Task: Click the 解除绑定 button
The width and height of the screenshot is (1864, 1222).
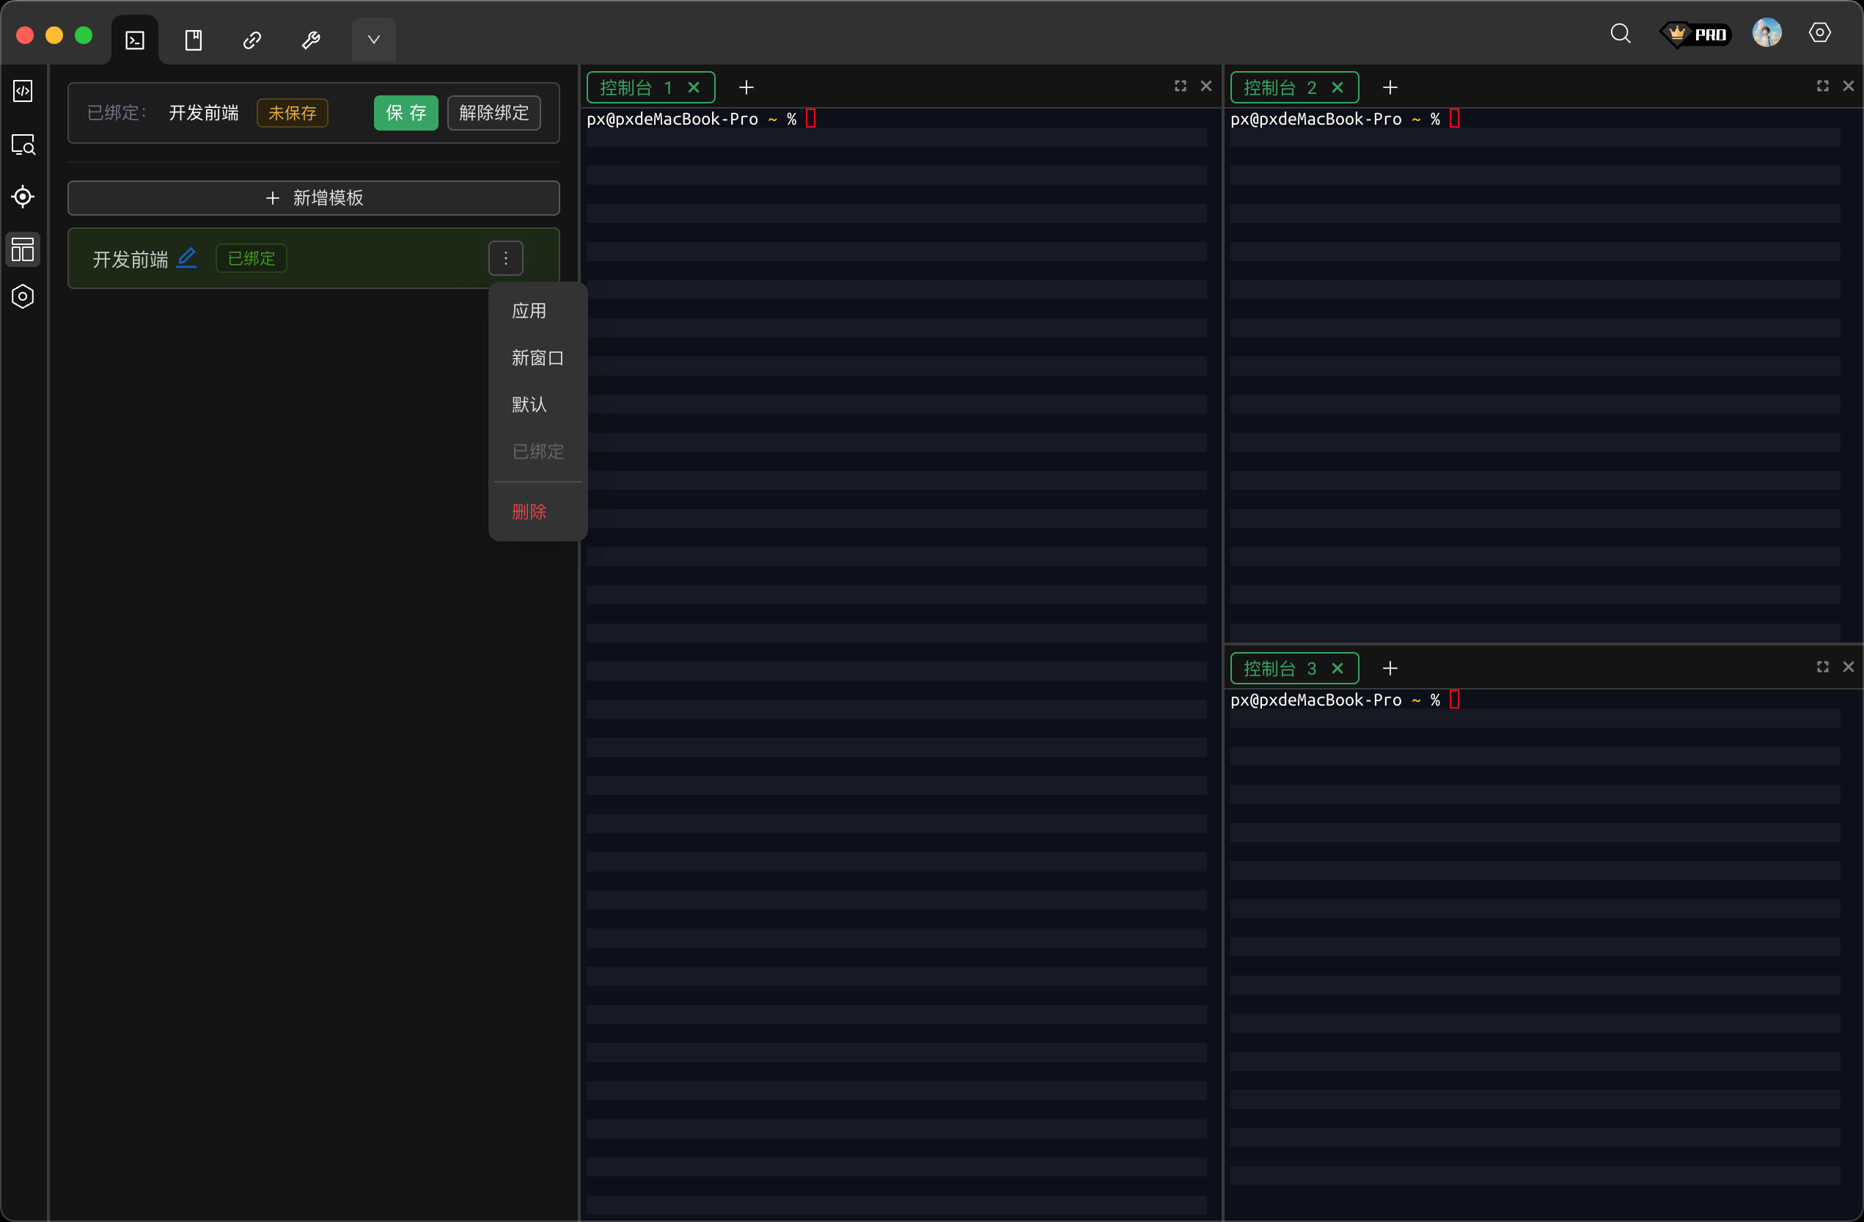Action: coord(493,113)
